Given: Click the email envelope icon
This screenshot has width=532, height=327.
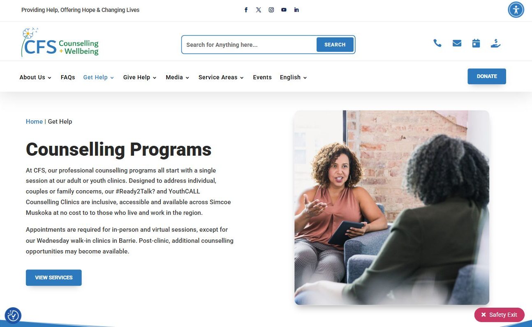Looking at the screenshot, I should point(457,43).
